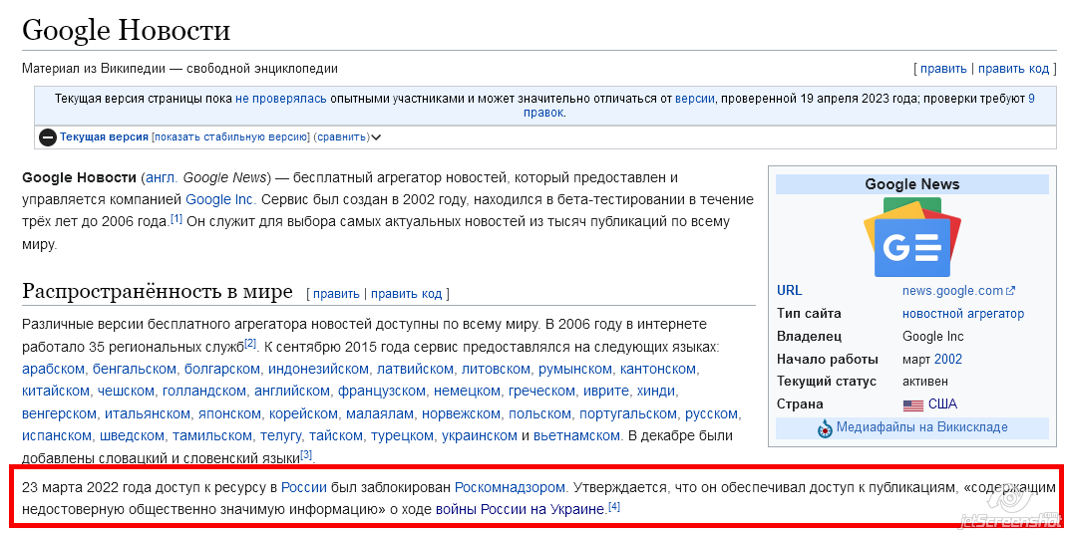Open the 'английском' language link

(x=291, y=392)
